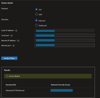Choose the Outbound direction option
The width and height of the screenshot is (100, 98).
[36, 25]
